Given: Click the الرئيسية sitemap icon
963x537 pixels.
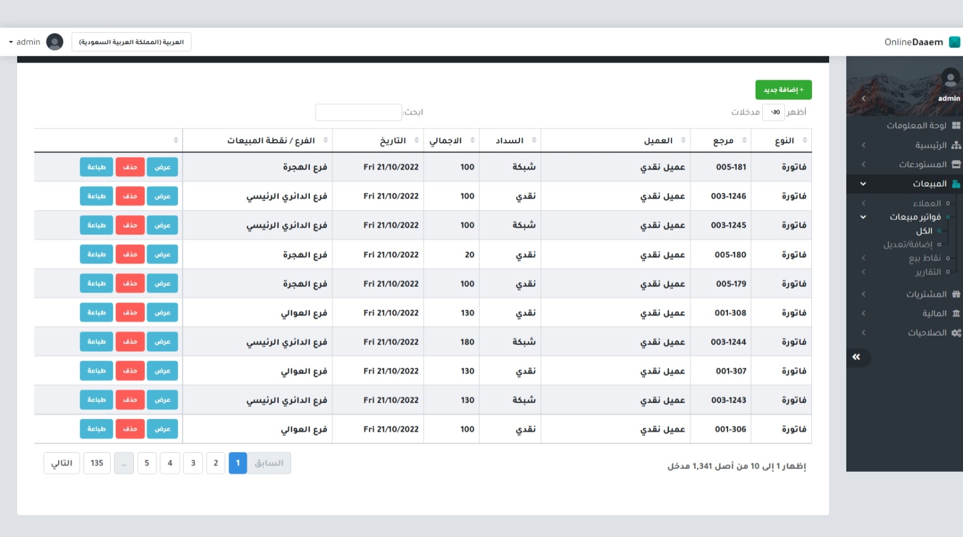Looking at the screenshot, I should tap(956, 145).
